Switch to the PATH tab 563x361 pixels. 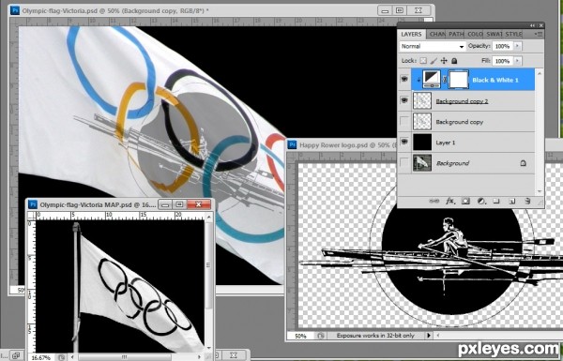pos(456,34)
